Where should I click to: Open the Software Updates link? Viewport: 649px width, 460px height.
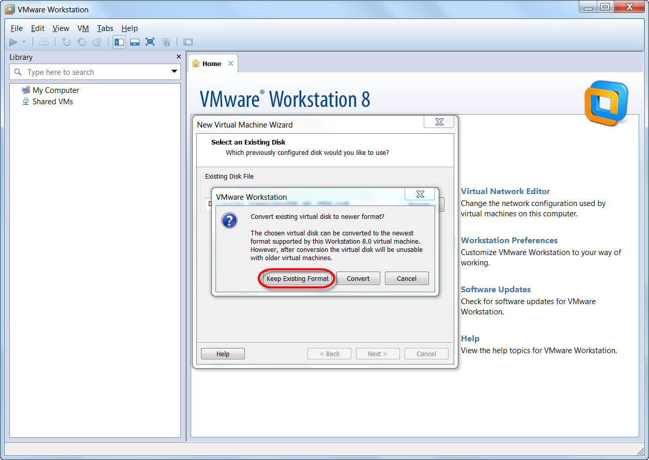coord(496,290)
